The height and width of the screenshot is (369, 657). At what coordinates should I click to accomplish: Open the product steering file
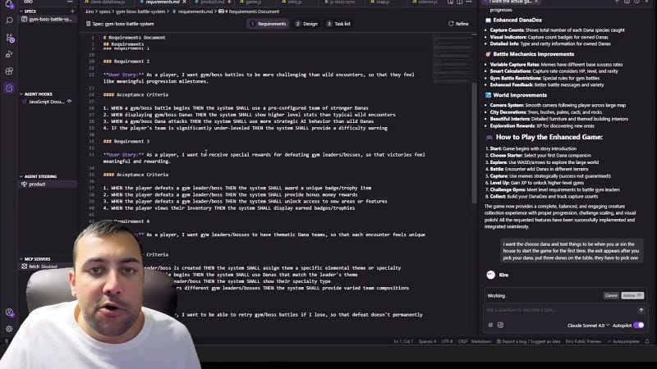point(48,184)
